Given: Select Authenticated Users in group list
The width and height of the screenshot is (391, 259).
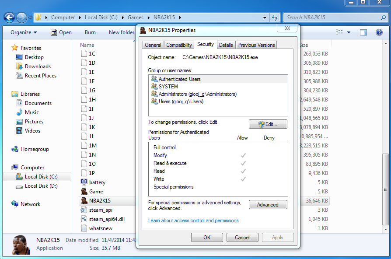Looking at the screenshot, I should pyautogui.click(x=218, y=79).
